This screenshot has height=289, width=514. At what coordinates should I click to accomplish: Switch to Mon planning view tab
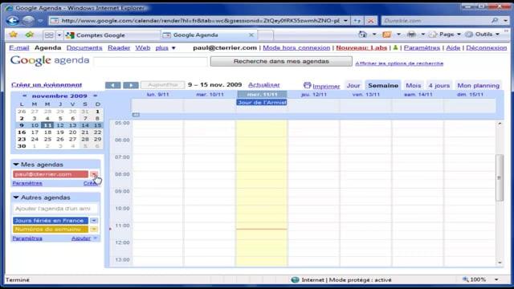479,85
